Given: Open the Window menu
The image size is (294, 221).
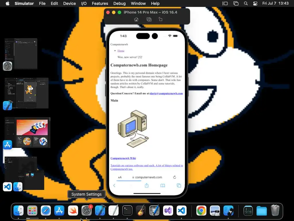Looking at the screenshot, I should pyautogui.click(x=138, y=3).
